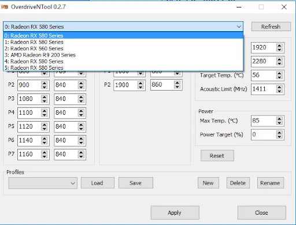Select '1: Radeon RX 580 Series' in GPU list
Viewport: 296px width, 225px height.
click(x=123, y=42)
